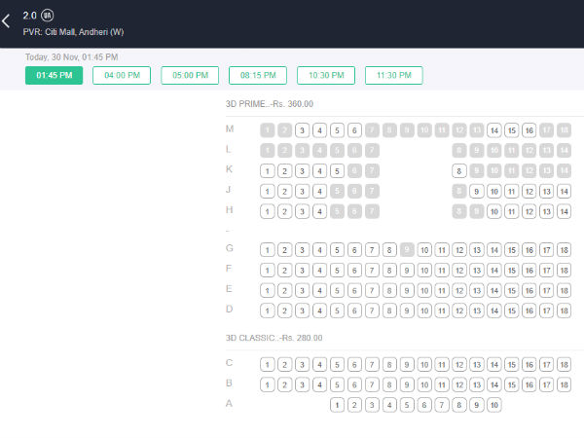Choose the 11:30 PM show
The image size is (584, 438).
394,76
